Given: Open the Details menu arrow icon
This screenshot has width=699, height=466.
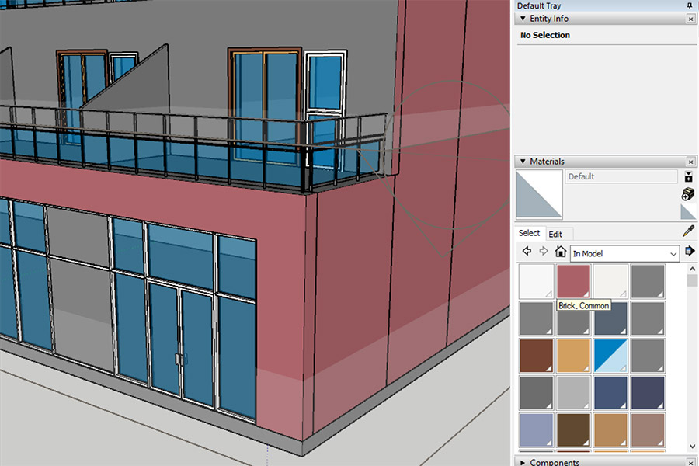Looking at the screenshot, I should (690, 251).
